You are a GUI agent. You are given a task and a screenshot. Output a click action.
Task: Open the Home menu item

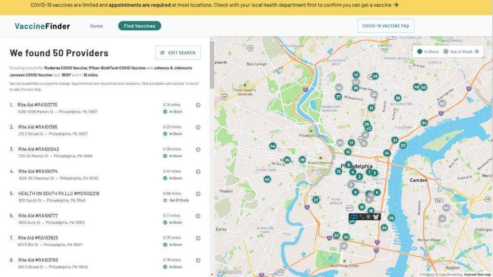(x=96, y=26)
